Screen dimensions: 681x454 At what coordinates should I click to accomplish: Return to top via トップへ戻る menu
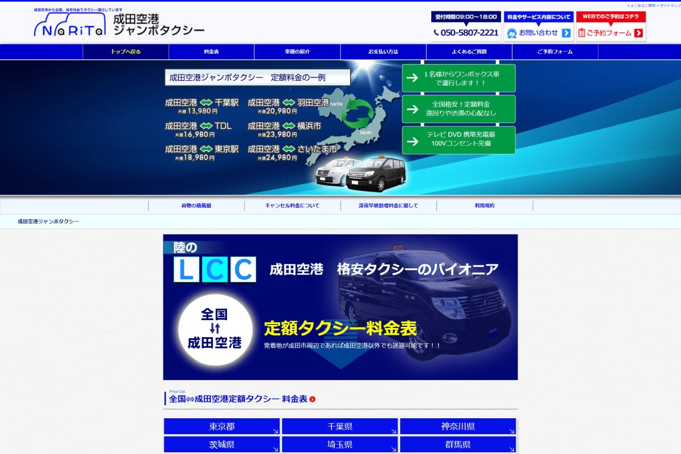pyautogui.click(x=125, y=52)
